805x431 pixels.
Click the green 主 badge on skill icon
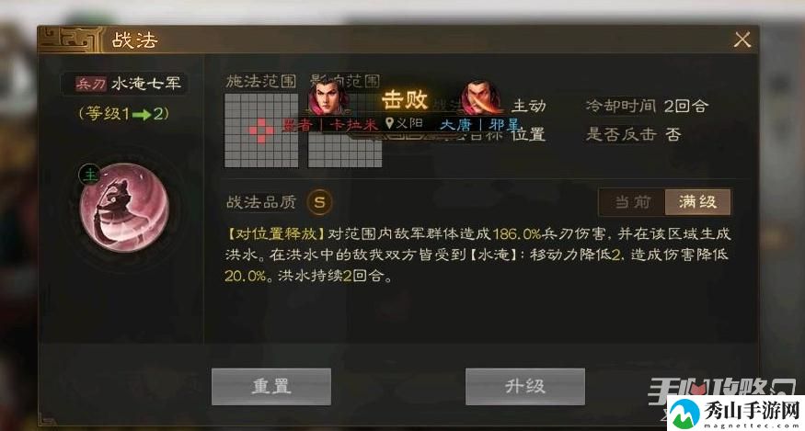(x=89, y=175)
